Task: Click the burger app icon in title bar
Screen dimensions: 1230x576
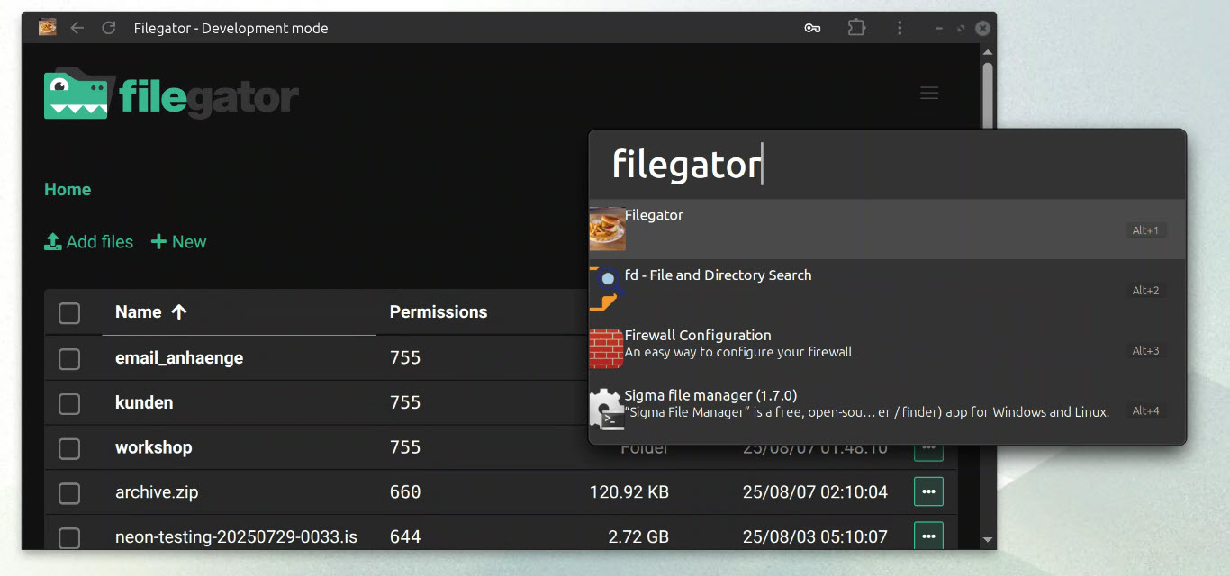Action: 48,28
